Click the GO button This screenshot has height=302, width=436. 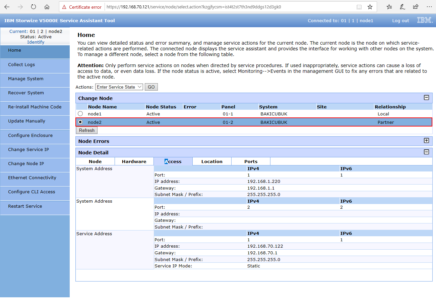tap(151, 87)
